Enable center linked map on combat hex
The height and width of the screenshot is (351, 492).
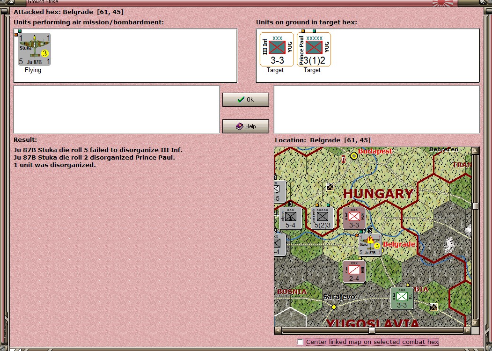(300, 342)
